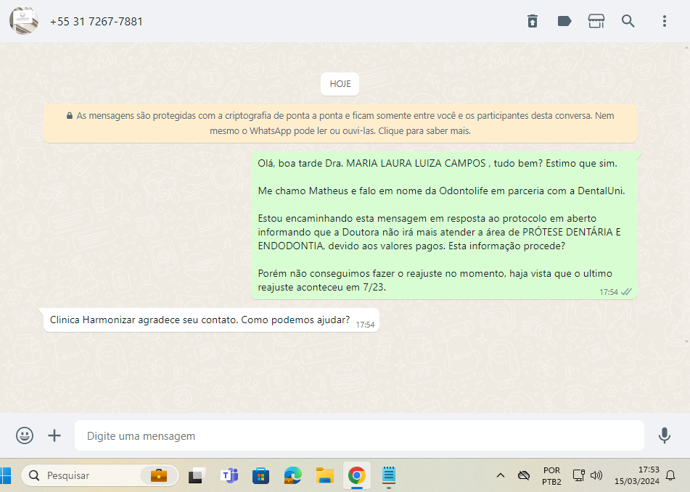
Task: Open Microsoft Edge from the taskbar
Action: coord(292,475)
